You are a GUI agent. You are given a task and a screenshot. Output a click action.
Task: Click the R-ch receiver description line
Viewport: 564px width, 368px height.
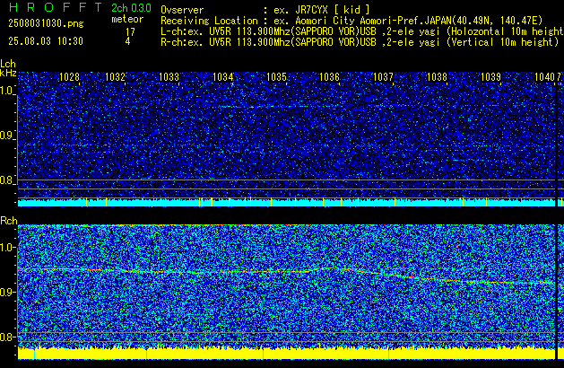[x=360, y=42]
